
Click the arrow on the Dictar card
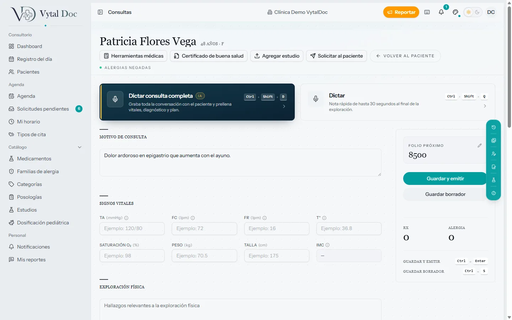(x=485, y=106)
